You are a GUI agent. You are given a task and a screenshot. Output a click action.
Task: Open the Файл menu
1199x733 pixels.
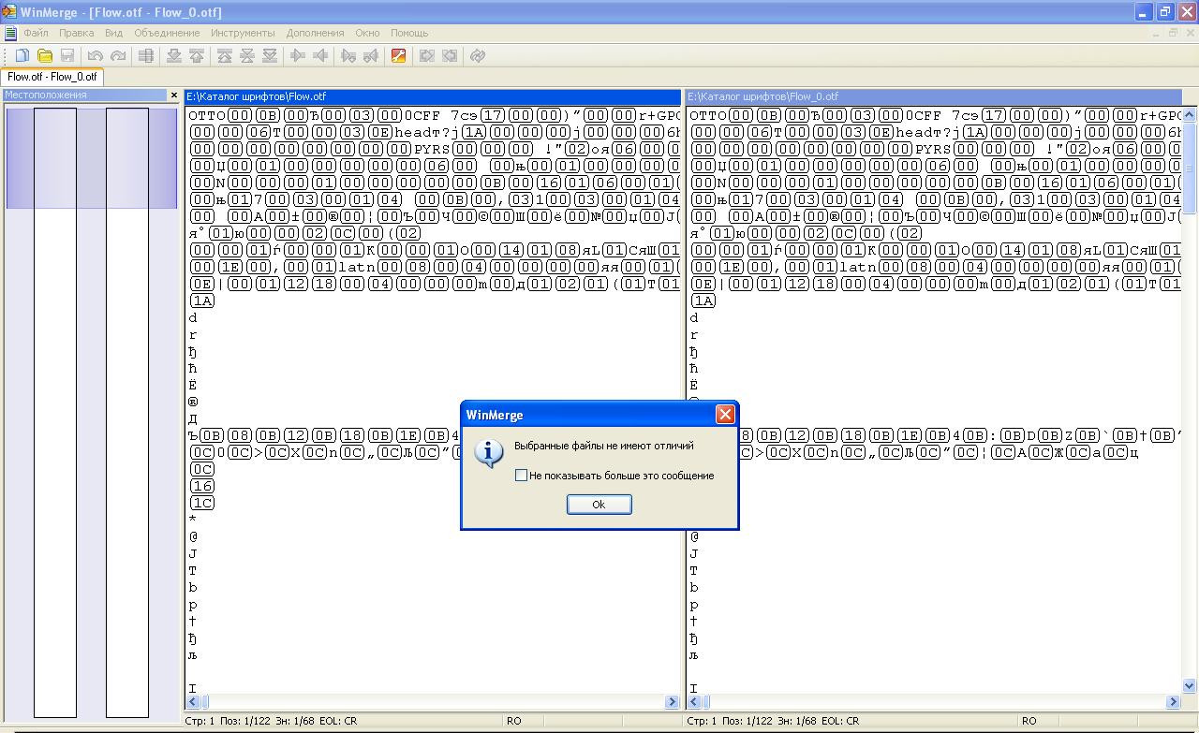(x=36, y=33)
